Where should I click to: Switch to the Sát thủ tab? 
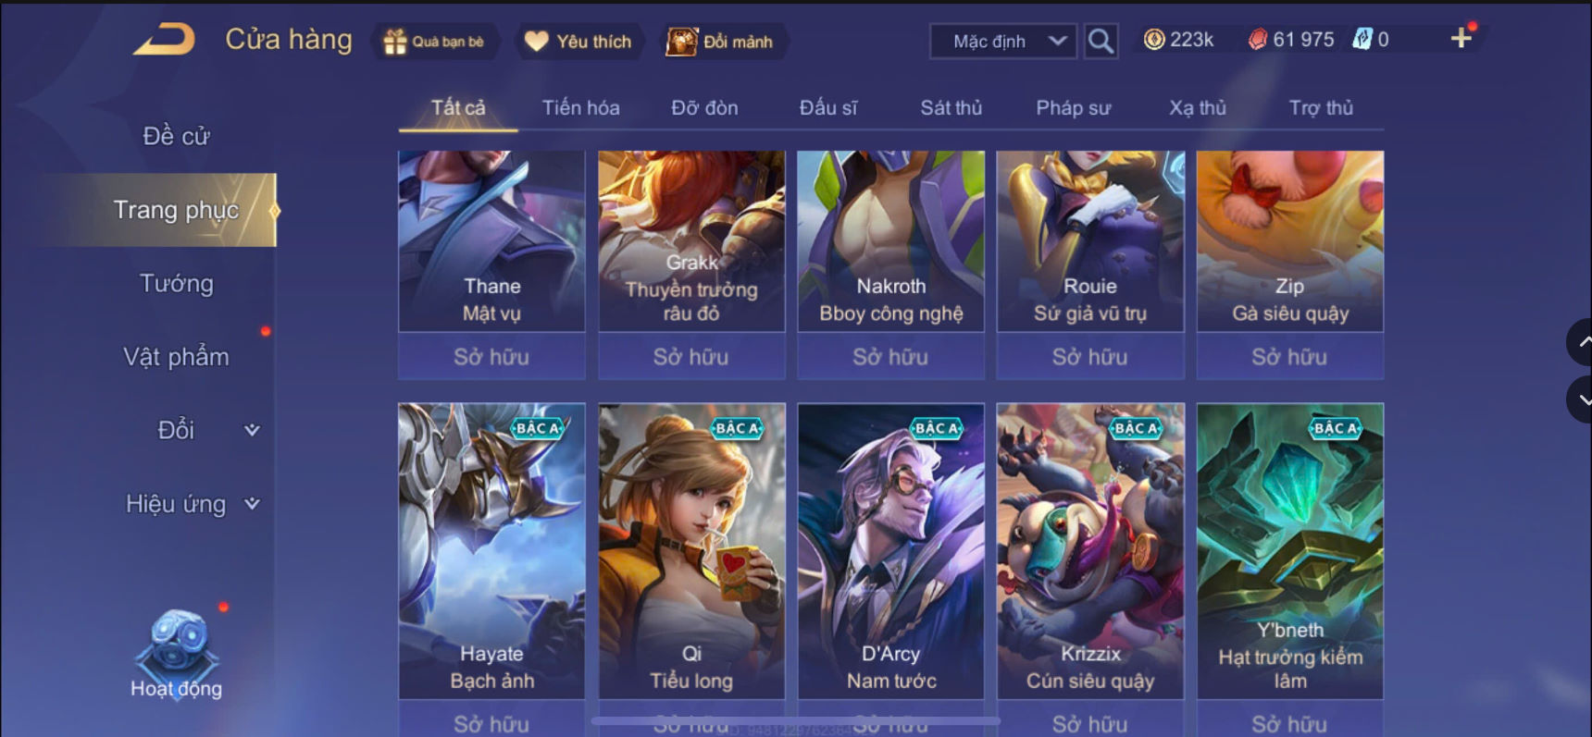pyautogui.click(x=951, y=108)
